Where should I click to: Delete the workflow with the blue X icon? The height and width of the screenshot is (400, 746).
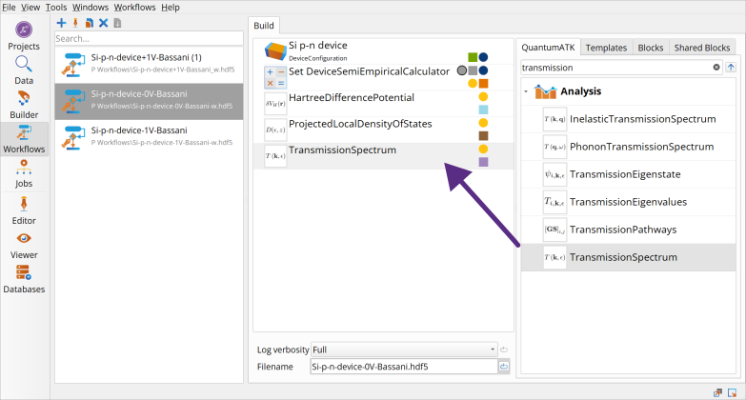tap(103, 23)
